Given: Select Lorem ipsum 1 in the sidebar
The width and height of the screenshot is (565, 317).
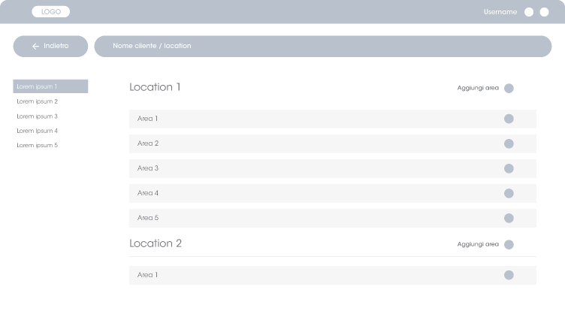Looking at the screenshot, I should (50, 86).
